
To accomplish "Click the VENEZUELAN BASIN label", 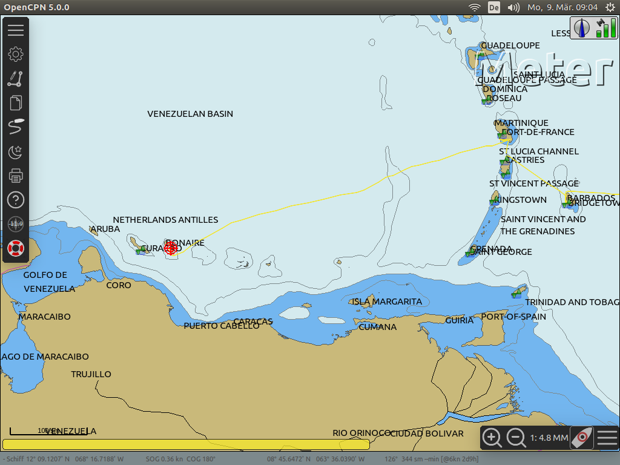I will 190,114.
